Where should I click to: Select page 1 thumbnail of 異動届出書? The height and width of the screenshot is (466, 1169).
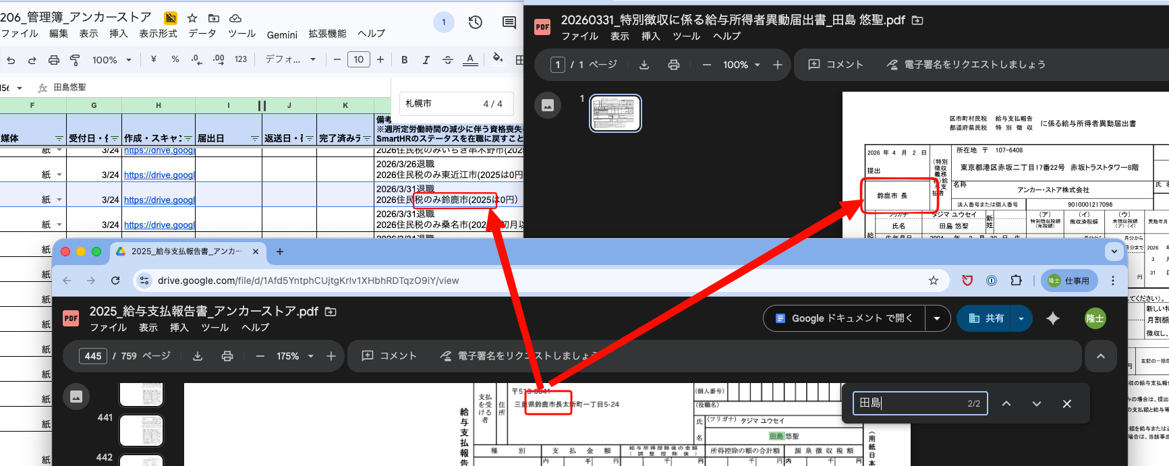615,113
